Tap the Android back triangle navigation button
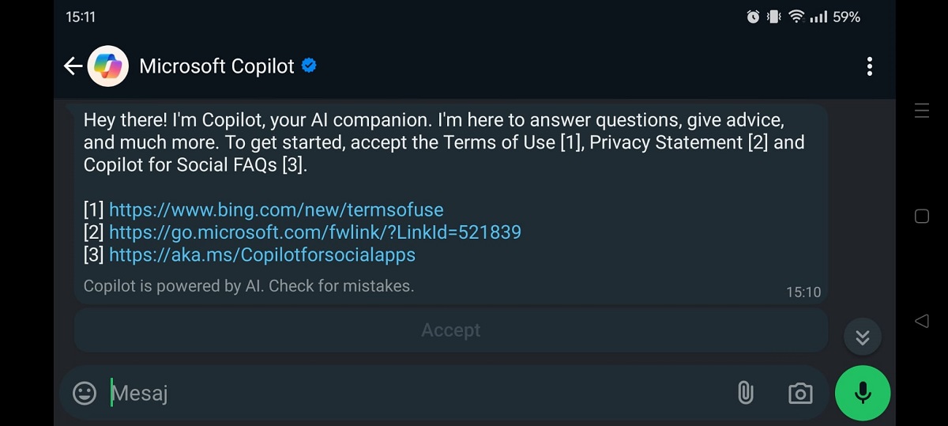This screenshot has height=426, width=948. (x=921, y=320)
